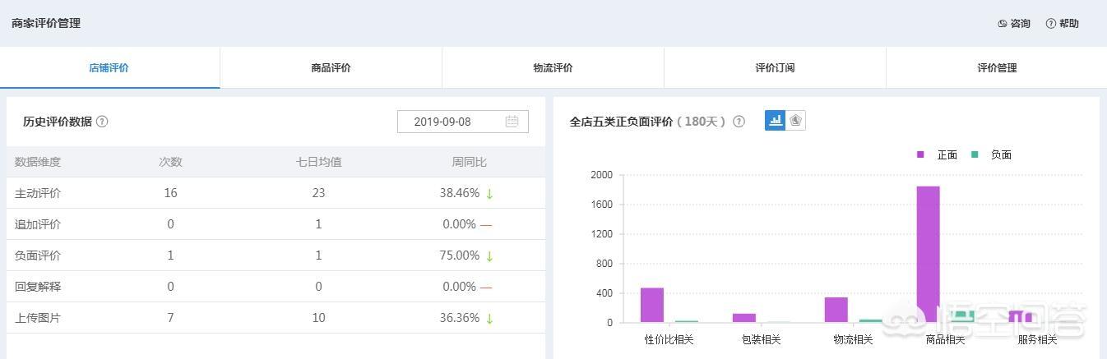Image resolution: width=1107 pixels, height=359 pixels.
Task: Select the radar chart view icon
Action: [x=795, y=121]
